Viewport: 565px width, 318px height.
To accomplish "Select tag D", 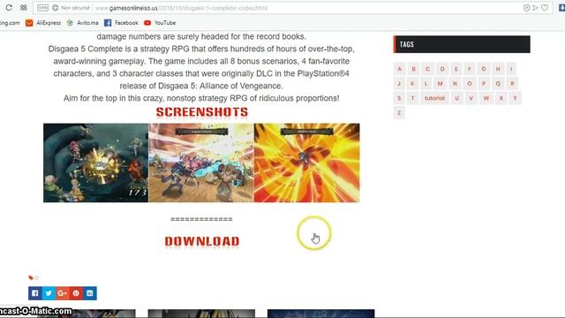I will (442, 69).
